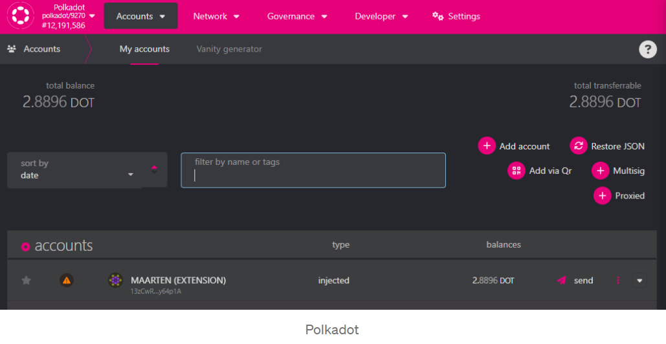Click the orange warning badge on MAARTEN
666x344 pixels.
tap(66, 280)
